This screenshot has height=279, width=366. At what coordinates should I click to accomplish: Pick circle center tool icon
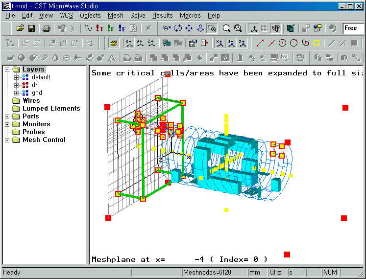pos(282,43)
